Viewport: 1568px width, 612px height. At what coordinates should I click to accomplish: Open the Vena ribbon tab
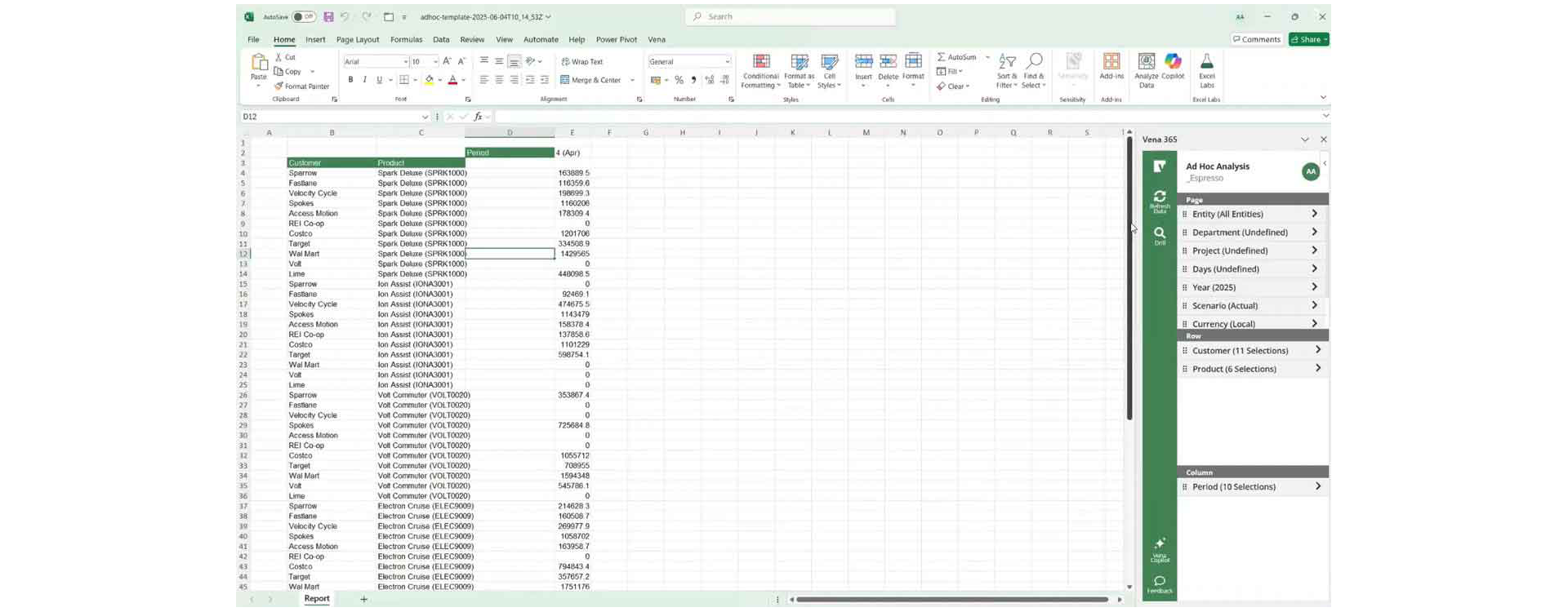pos(657,39)
